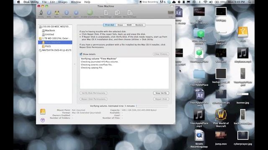Click the volume speaker menu bar icon
Screen dimensions: 268x150
[x=211, y=2]
